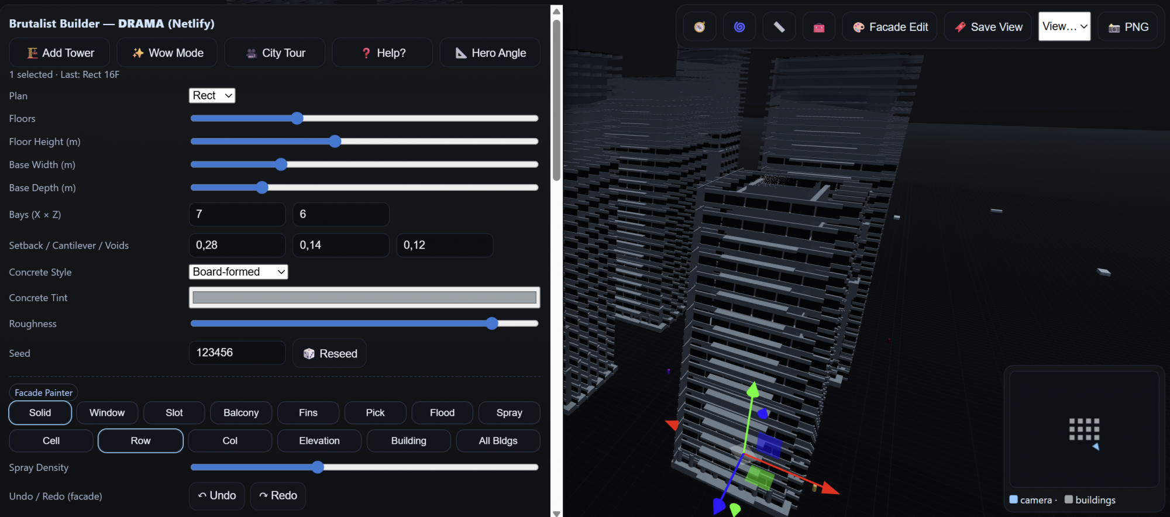Viewport: 1170px width, 517px height.
Task: Switch facade painter to Balcony mode
Action: pyautogui.click(x=241, y=413)
